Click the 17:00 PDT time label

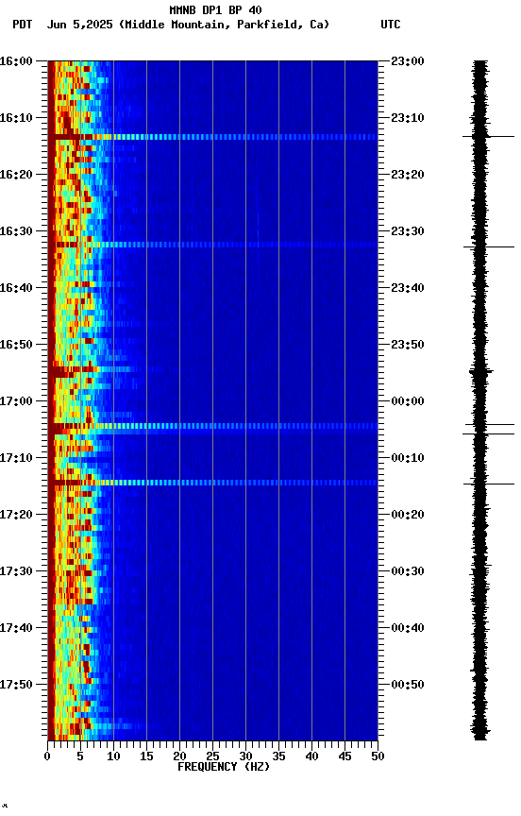coord(16,401)
